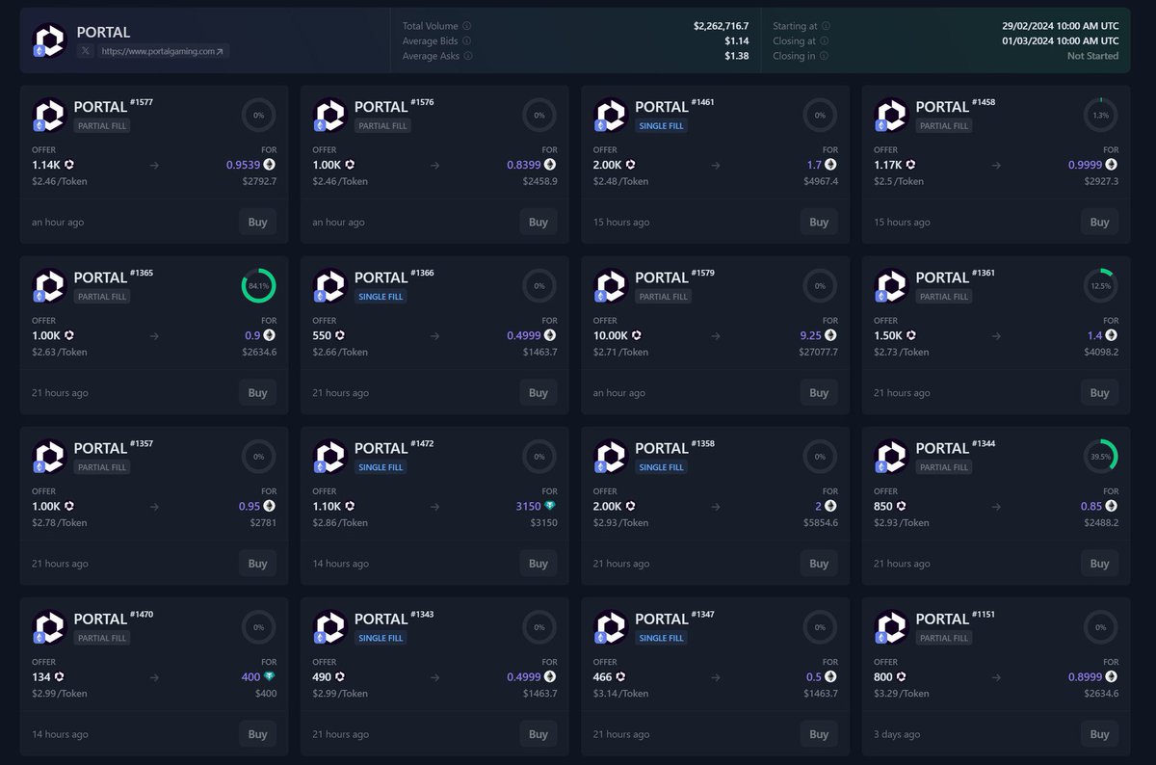Click the diamond token icon next to 3150
The image size is (1156, 765).
tap(550, 506)
